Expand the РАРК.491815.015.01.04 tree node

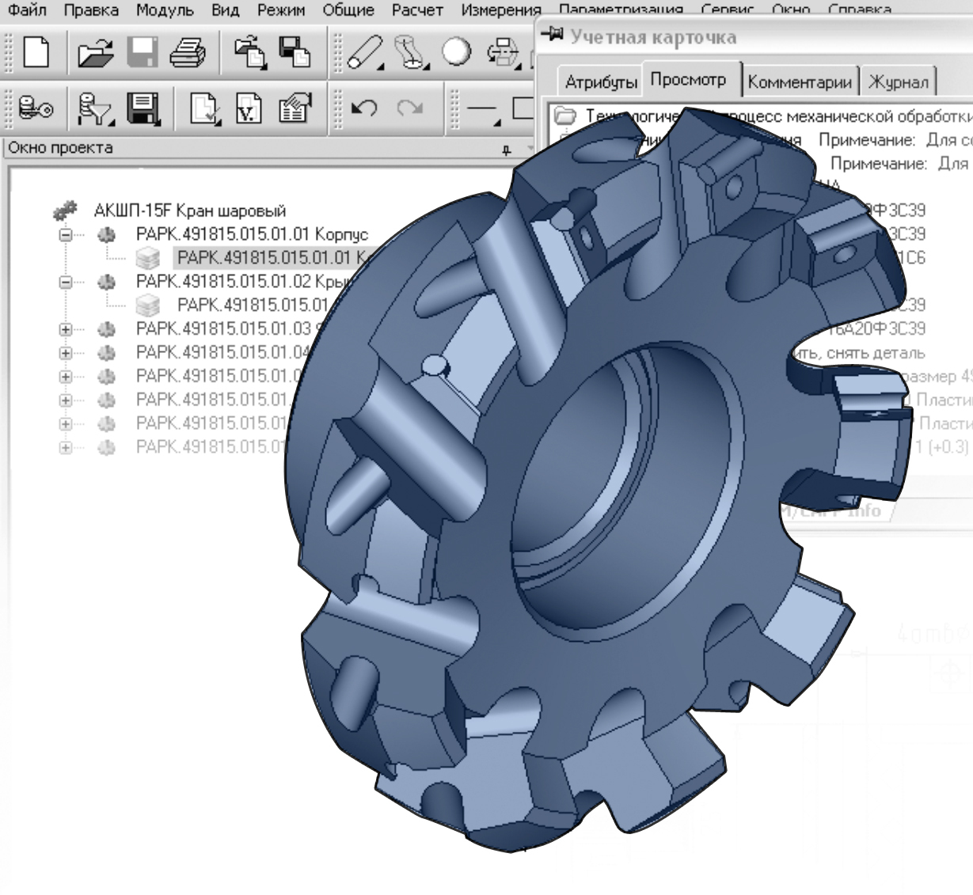tap(66, 353)
